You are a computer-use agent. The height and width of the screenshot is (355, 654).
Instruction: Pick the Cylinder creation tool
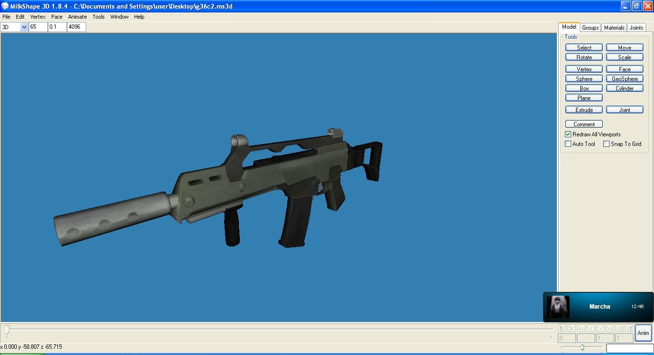pyautogui.click(x=624, y=88)
